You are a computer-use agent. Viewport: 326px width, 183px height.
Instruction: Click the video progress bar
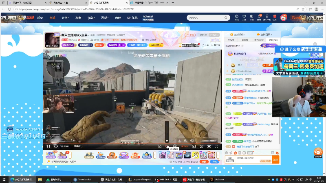[132, 143]
